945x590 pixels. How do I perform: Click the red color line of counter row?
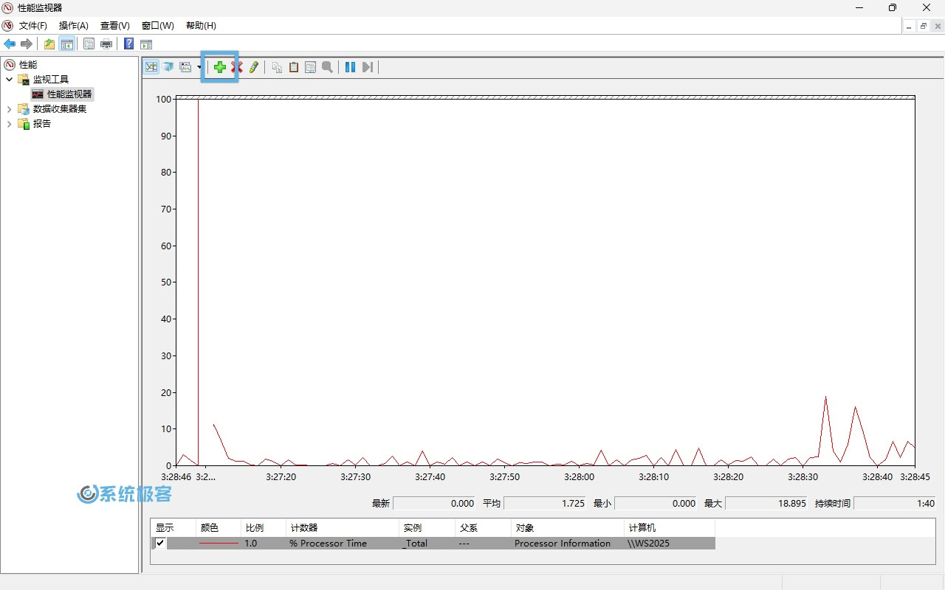point(219,544)
